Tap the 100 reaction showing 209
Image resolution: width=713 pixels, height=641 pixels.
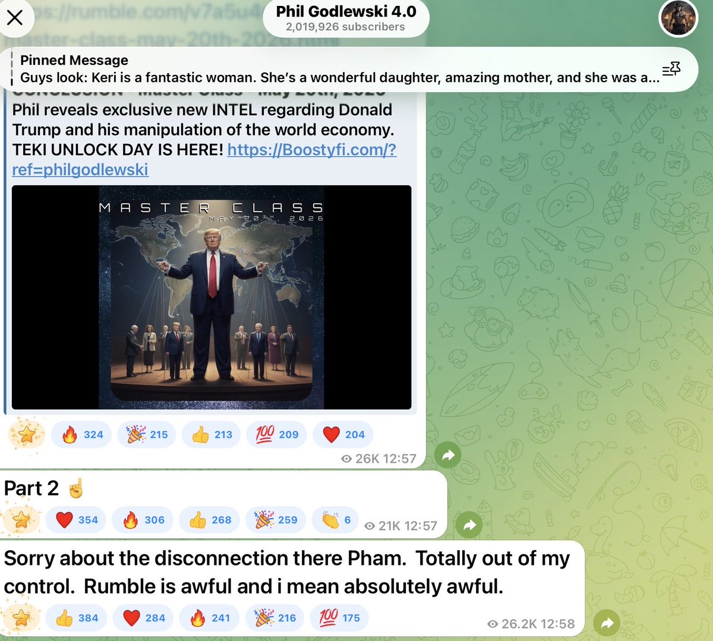tap(277, 434)
